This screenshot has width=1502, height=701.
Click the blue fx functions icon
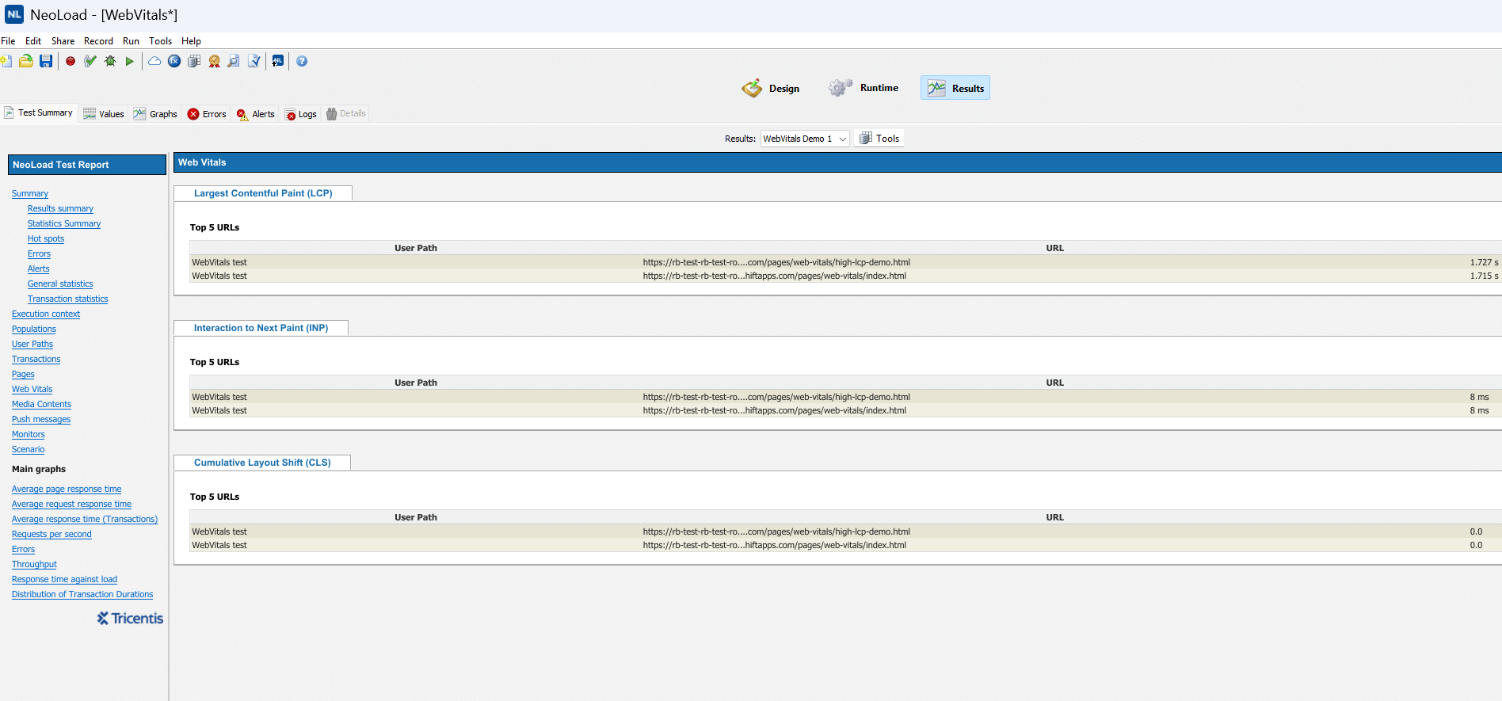174,61
